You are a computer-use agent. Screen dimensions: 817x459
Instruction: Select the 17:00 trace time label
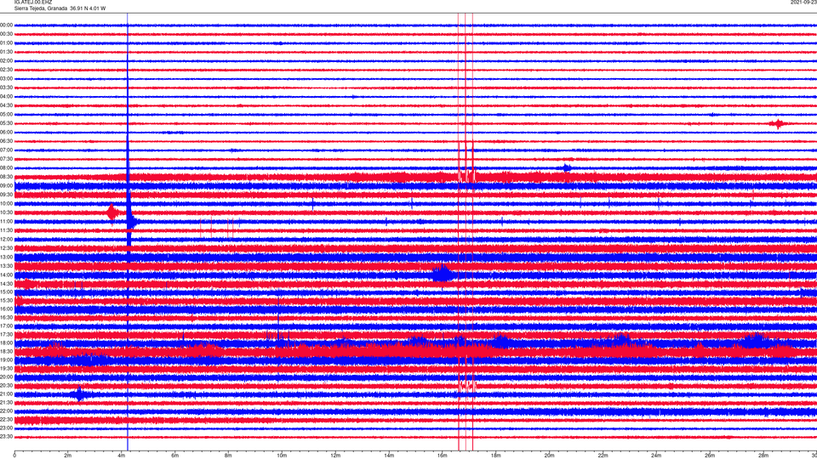point(6,326)
